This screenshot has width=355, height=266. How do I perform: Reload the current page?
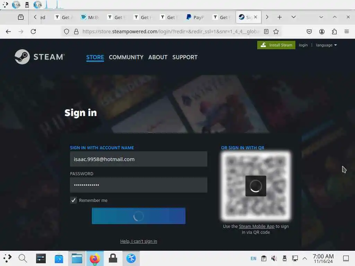click(33, 32)
